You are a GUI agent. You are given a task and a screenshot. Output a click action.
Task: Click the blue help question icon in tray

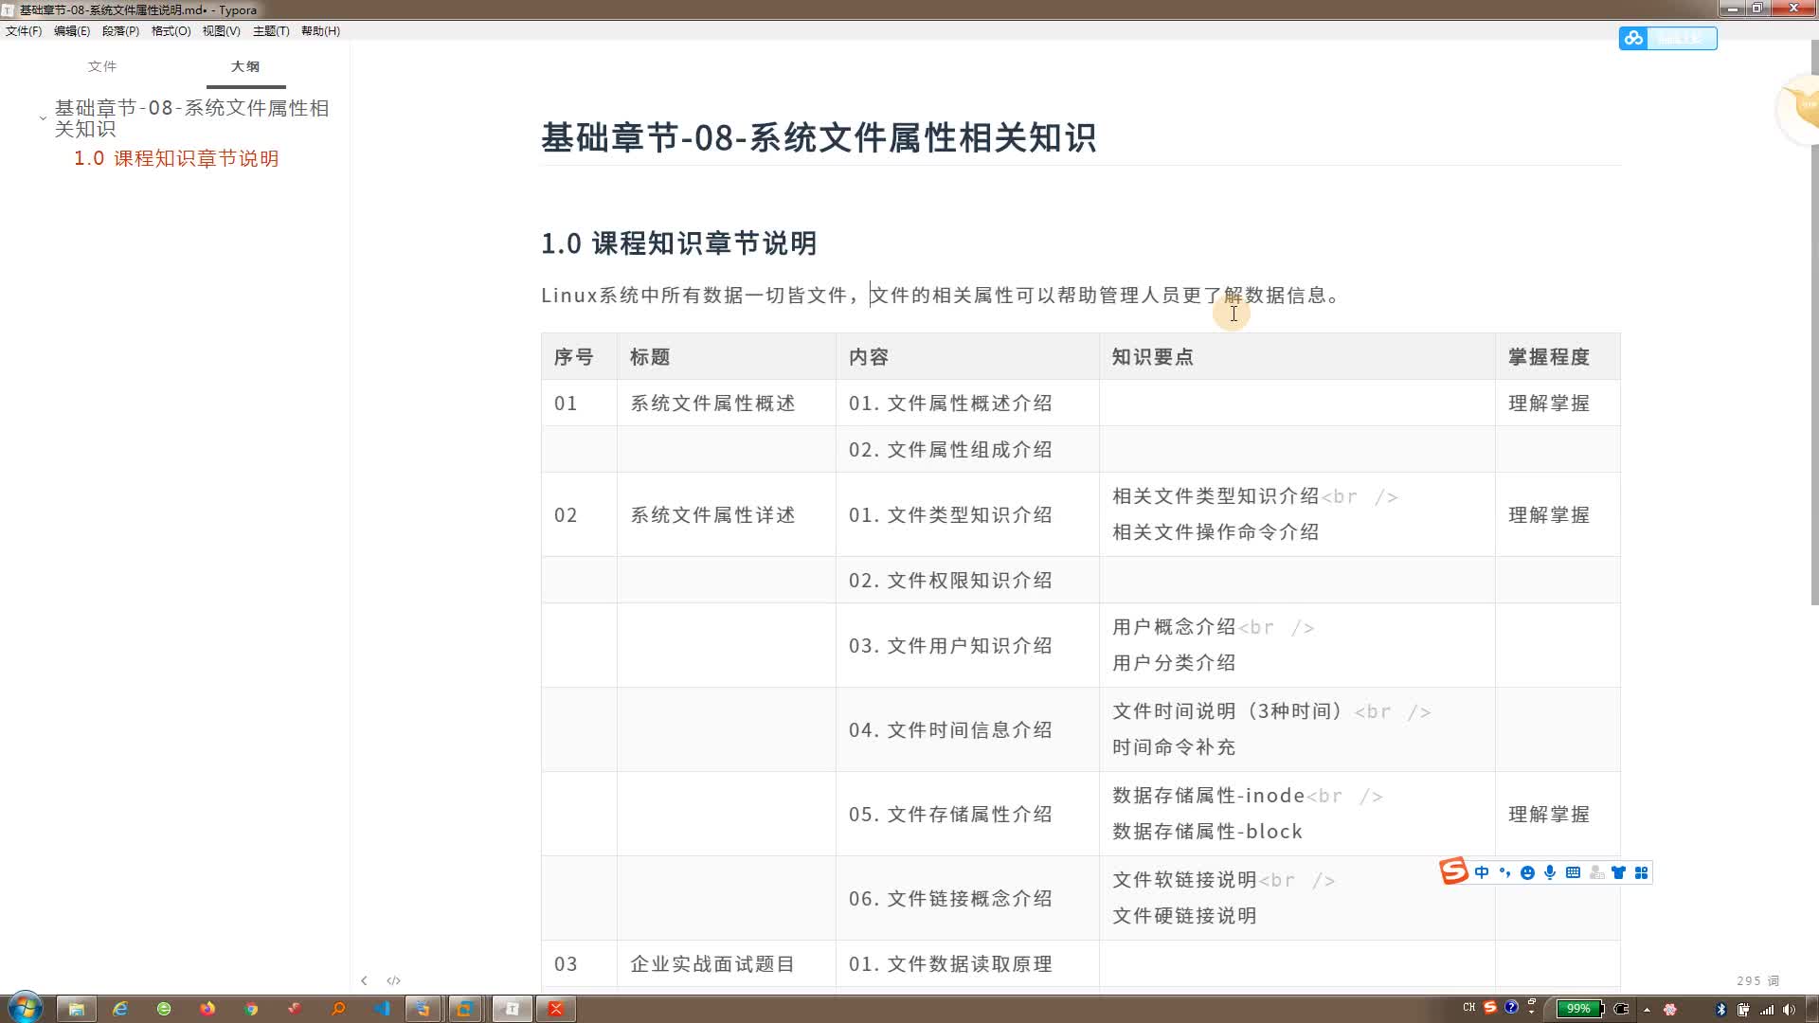tap(1512, 1007)
